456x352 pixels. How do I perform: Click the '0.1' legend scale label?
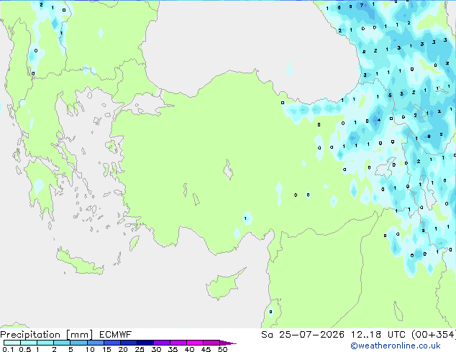click(x=8, y=349)
